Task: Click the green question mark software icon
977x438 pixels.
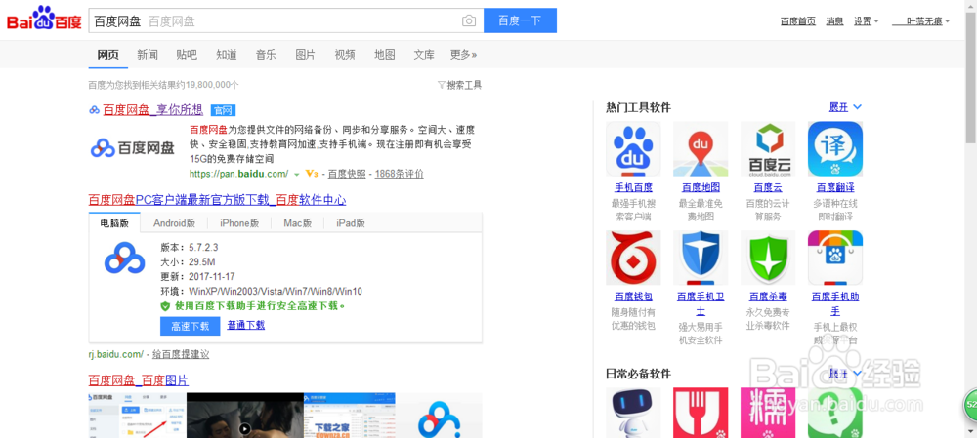Action: click(x=835, y=413)
